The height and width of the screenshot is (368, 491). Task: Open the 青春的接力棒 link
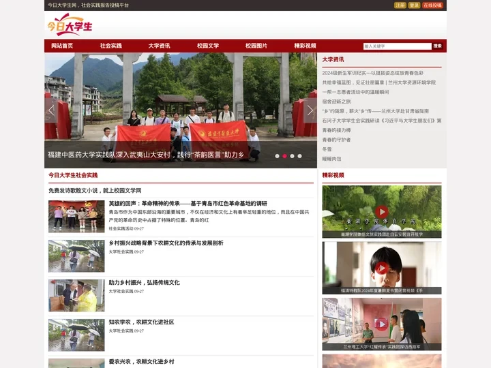(337, 130)
